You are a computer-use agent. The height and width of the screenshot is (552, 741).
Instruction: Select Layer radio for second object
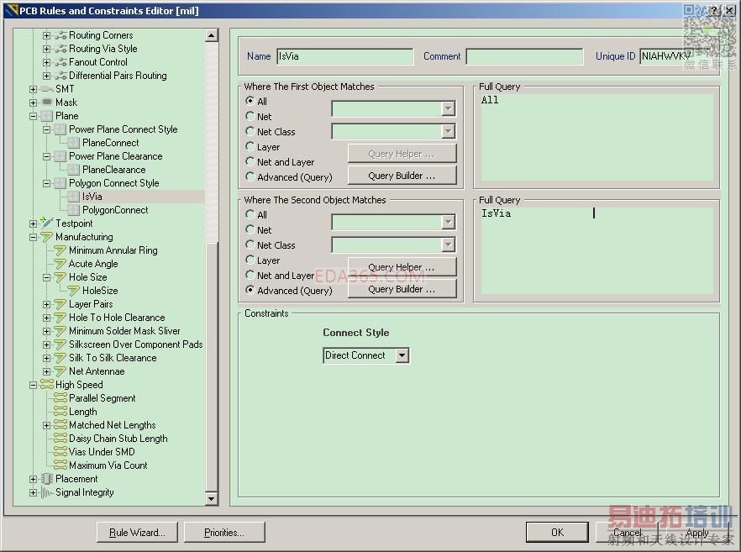tap(250, 260)
